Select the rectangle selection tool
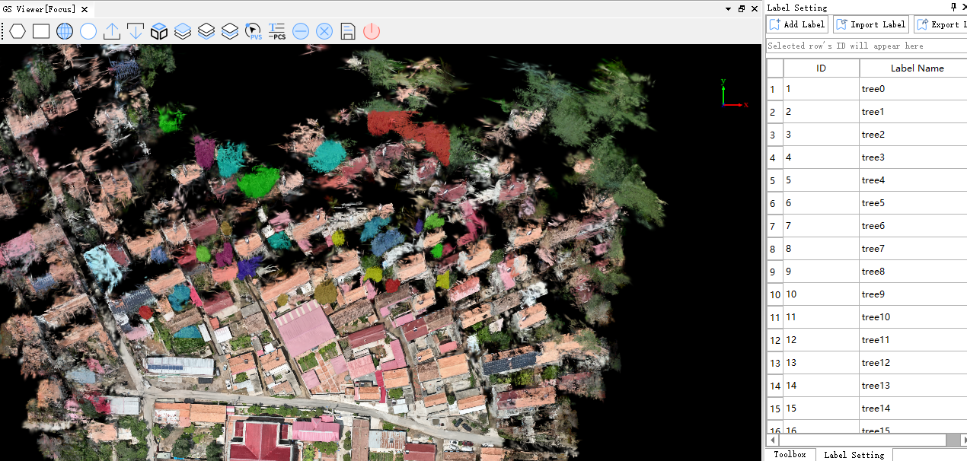Viewport: 967px width, 461px height. 40,31
